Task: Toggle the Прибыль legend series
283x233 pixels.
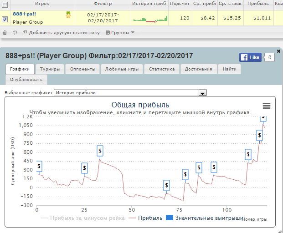Action: (x=145, y=218)
